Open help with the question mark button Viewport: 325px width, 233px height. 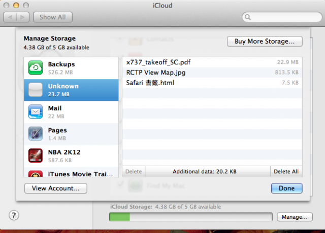pos(14,215)
